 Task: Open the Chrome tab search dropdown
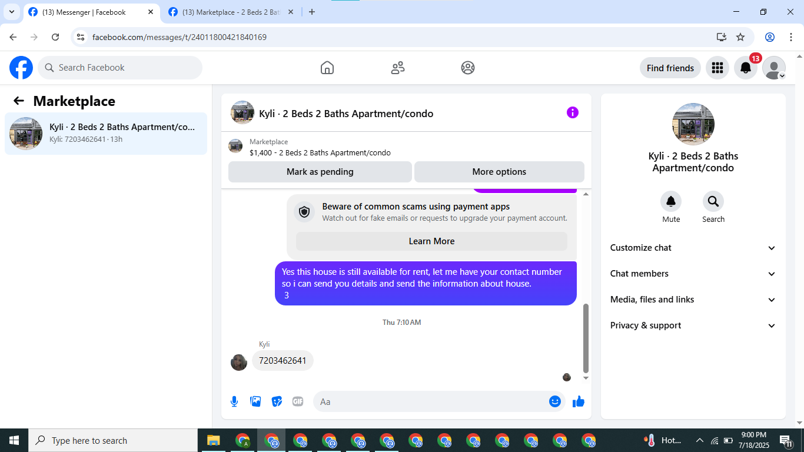(x=12, y=12)
